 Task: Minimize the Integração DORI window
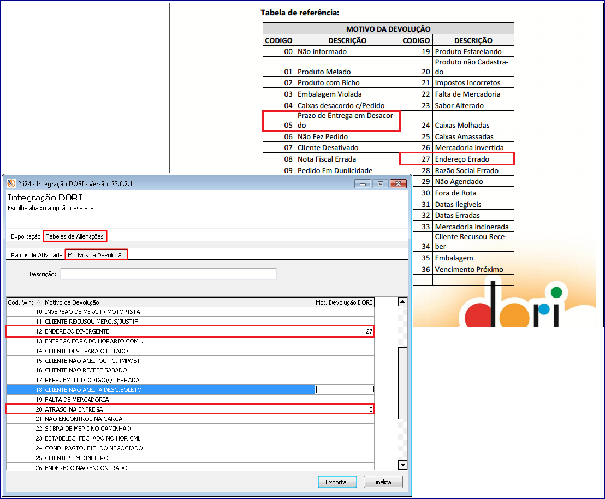[363, 184]
